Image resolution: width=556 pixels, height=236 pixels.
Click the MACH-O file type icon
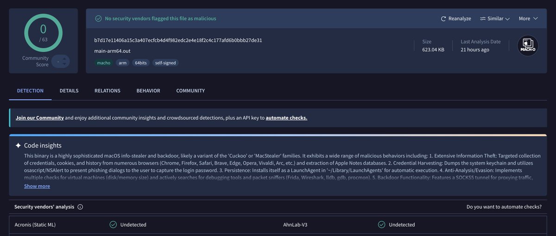point(528,46)
